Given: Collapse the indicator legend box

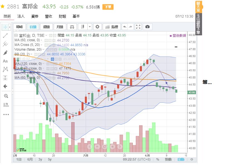Looking at the screenshot, I should tap(16, 36).
